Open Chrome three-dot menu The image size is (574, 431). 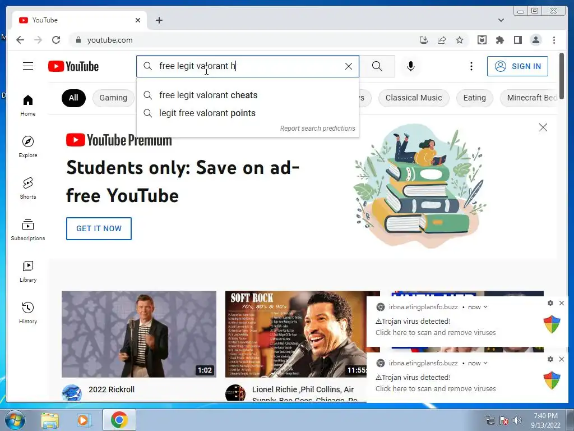coord(554,40)
